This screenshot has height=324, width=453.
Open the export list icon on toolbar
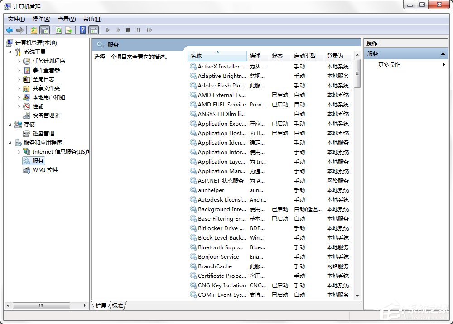click(x=68, y=30)
